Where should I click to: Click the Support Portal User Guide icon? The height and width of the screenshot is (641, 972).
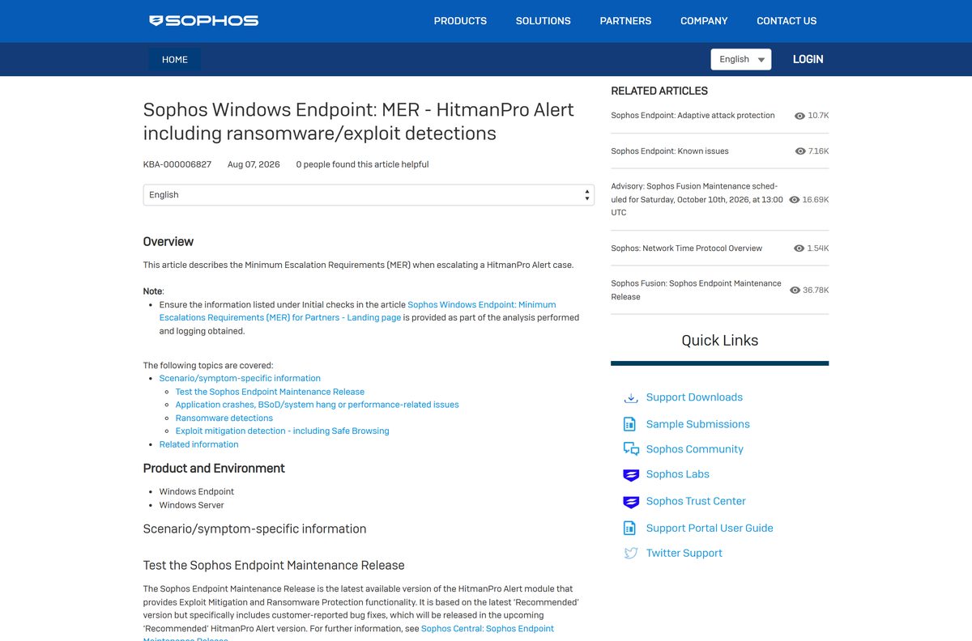(x=629, y=529)
